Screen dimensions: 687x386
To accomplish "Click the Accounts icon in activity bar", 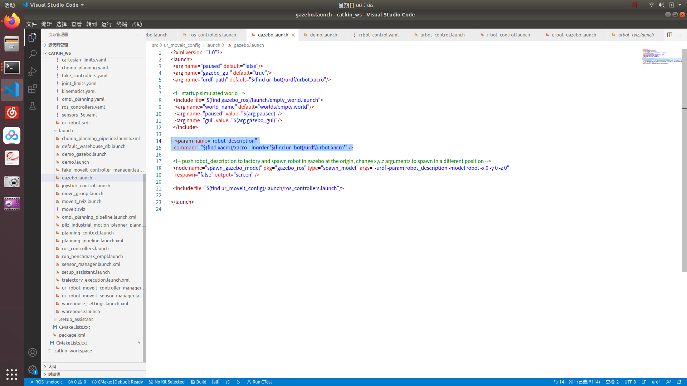I will [x=33, y=352].
